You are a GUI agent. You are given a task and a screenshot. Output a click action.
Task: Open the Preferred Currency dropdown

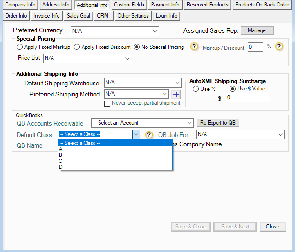115,31
